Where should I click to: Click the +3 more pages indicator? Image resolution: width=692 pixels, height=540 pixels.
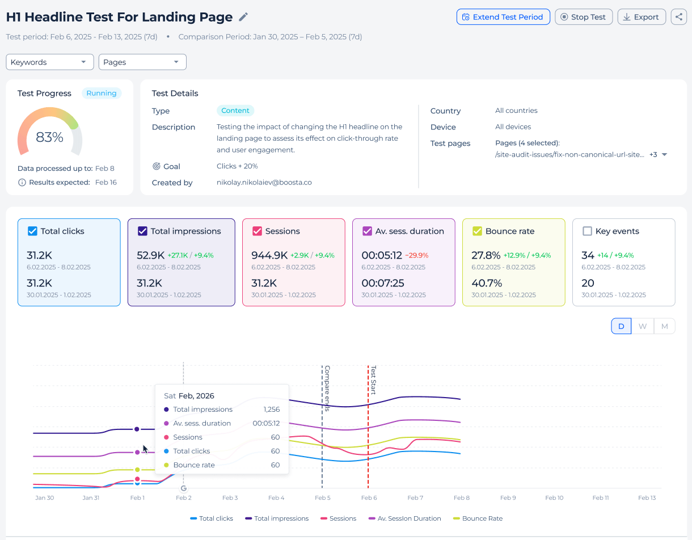653,154
